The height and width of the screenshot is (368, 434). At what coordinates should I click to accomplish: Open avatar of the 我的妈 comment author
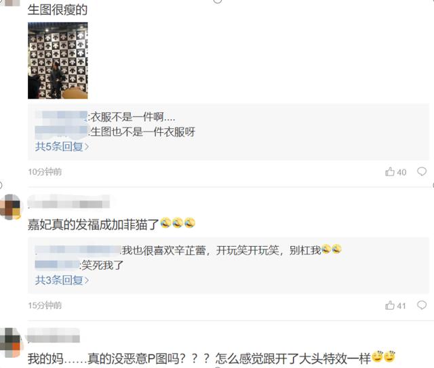coord(10,342)
